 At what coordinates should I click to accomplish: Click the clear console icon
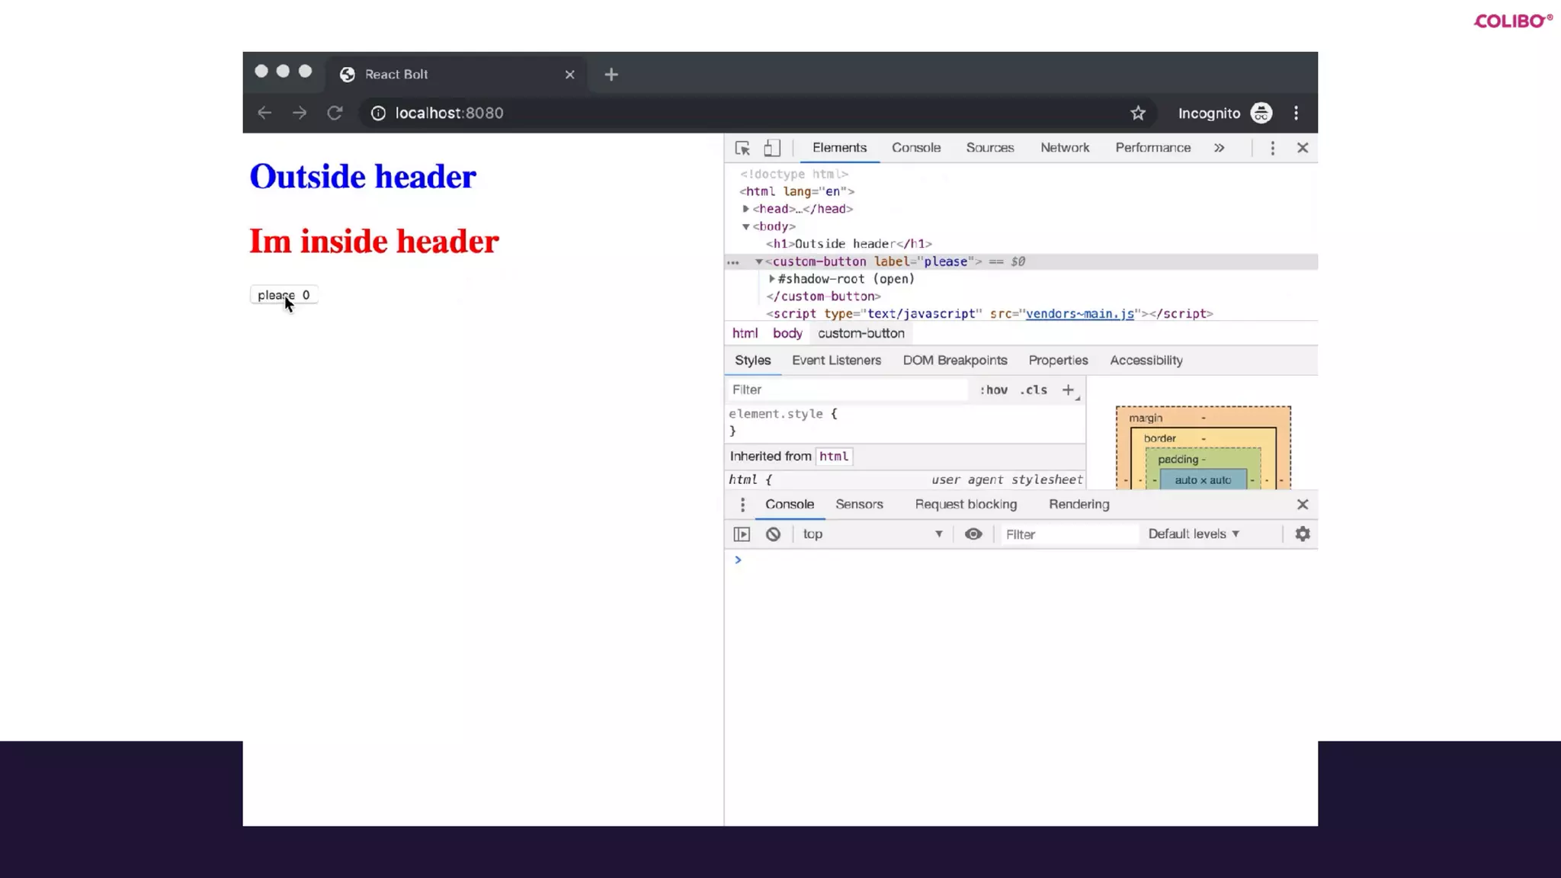pyautogui.click(x=773, y=534)
